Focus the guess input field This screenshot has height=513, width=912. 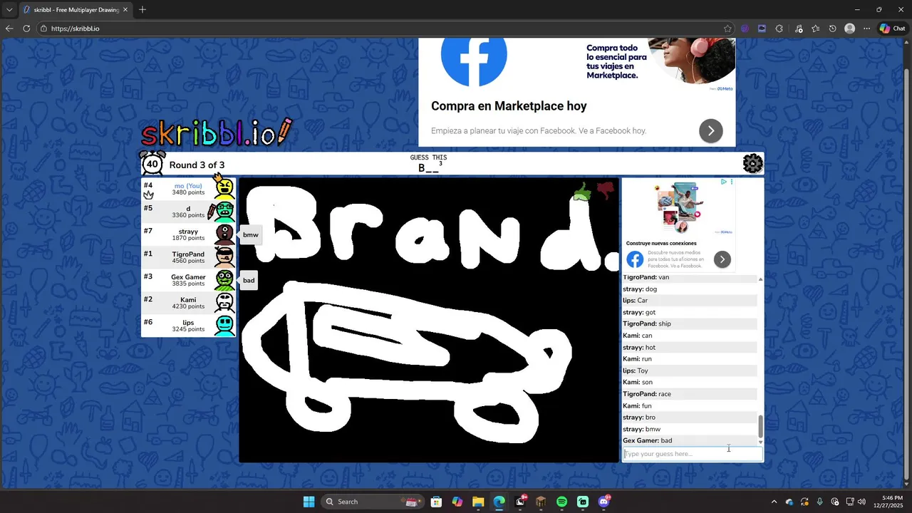(x=692, y=454)
